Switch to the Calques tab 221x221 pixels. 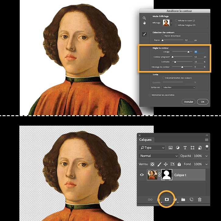(145, 140)
